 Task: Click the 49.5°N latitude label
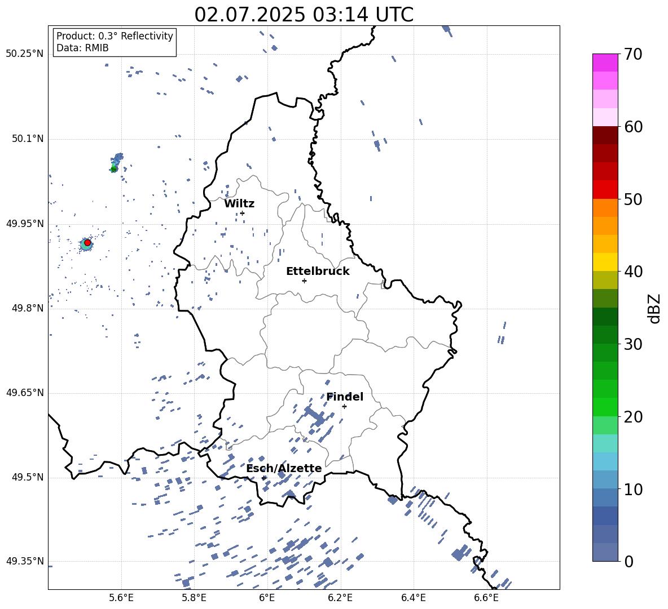point(27,477)
